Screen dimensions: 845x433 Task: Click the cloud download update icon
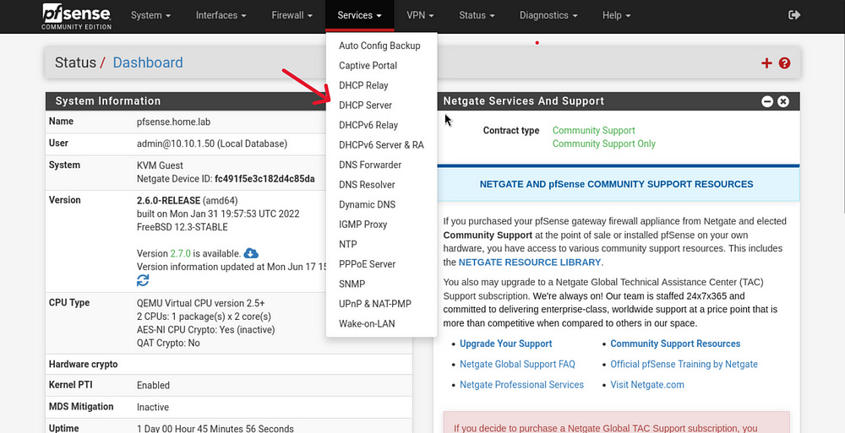pyautogui.click(x=251, y=252)
